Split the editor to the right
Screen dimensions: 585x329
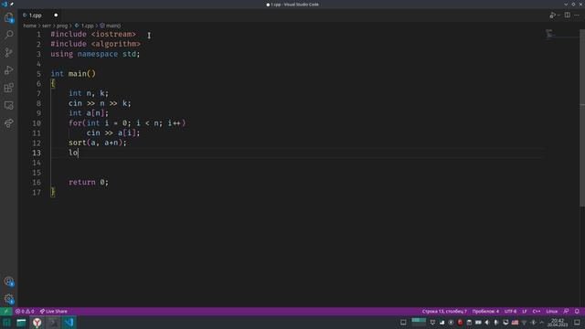(567, 16)
